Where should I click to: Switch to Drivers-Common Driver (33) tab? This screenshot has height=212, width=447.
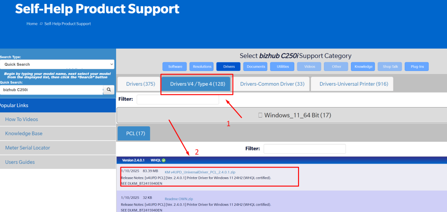[272, 84]
